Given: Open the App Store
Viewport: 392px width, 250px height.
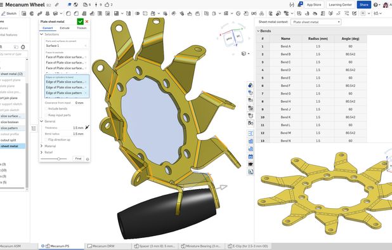Looking at the screenshot, I should click(314, 4).
